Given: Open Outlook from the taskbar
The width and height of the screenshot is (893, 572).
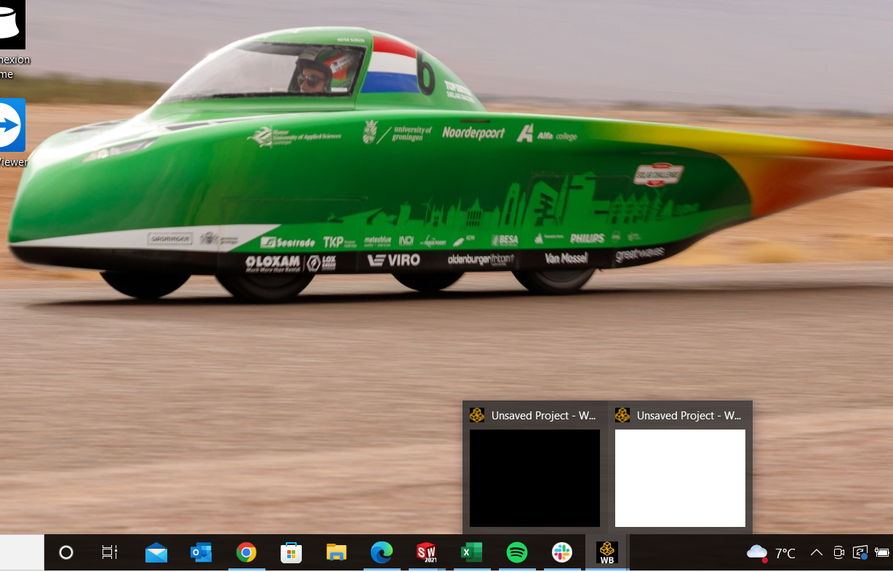Looking at the screenshot, I should pos(201,553).
